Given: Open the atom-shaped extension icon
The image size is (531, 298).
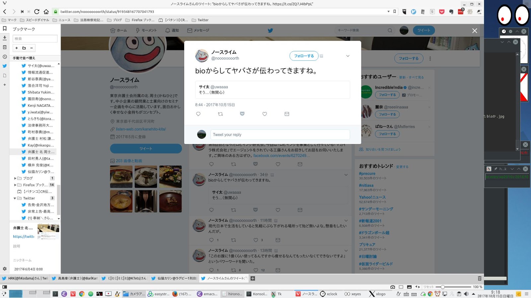Looking at the screenshot, I should tap(470, 12).
